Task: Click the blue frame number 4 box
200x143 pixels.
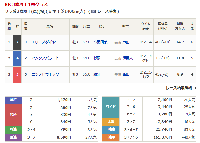Action: point(17,58)
